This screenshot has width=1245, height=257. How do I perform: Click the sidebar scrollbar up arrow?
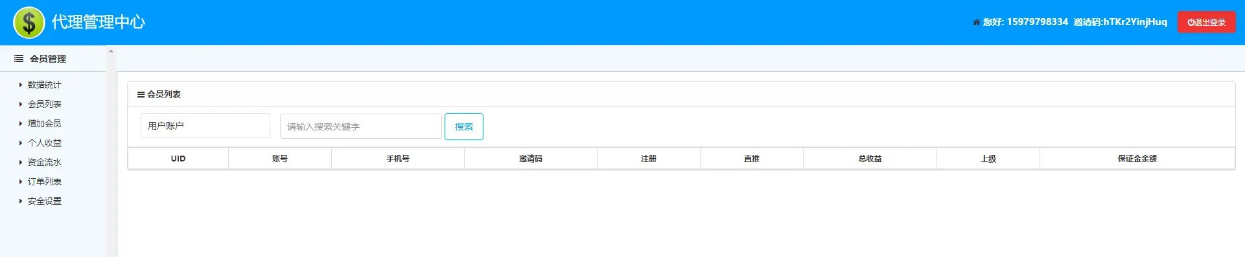coord(111,50)
